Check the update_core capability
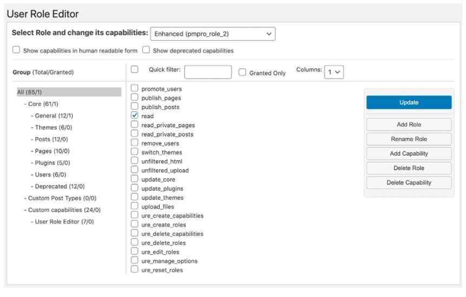 (x=135, y=179)
